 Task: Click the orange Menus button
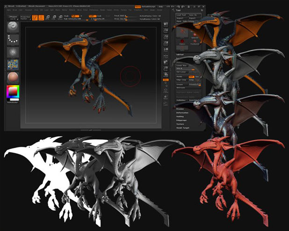tap(138, 7)
